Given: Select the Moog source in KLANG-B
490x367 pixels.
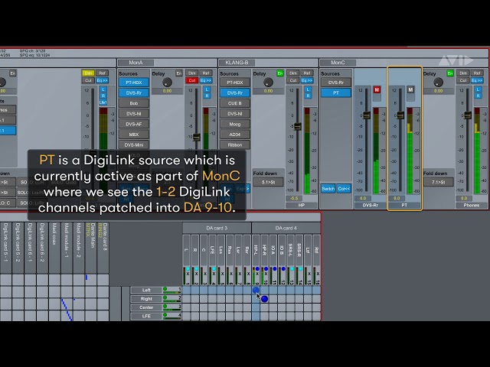Looking at the screenshot, I should 235,124.
